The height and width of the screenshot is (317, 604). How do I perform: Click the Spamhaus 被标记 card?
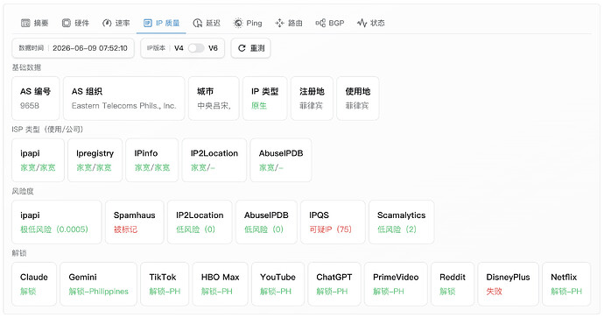click(135, 222)
